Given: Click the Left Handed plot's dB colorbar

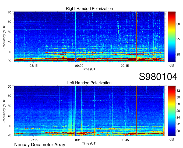Looking at the screenshot, I should (x=172, y=111).
